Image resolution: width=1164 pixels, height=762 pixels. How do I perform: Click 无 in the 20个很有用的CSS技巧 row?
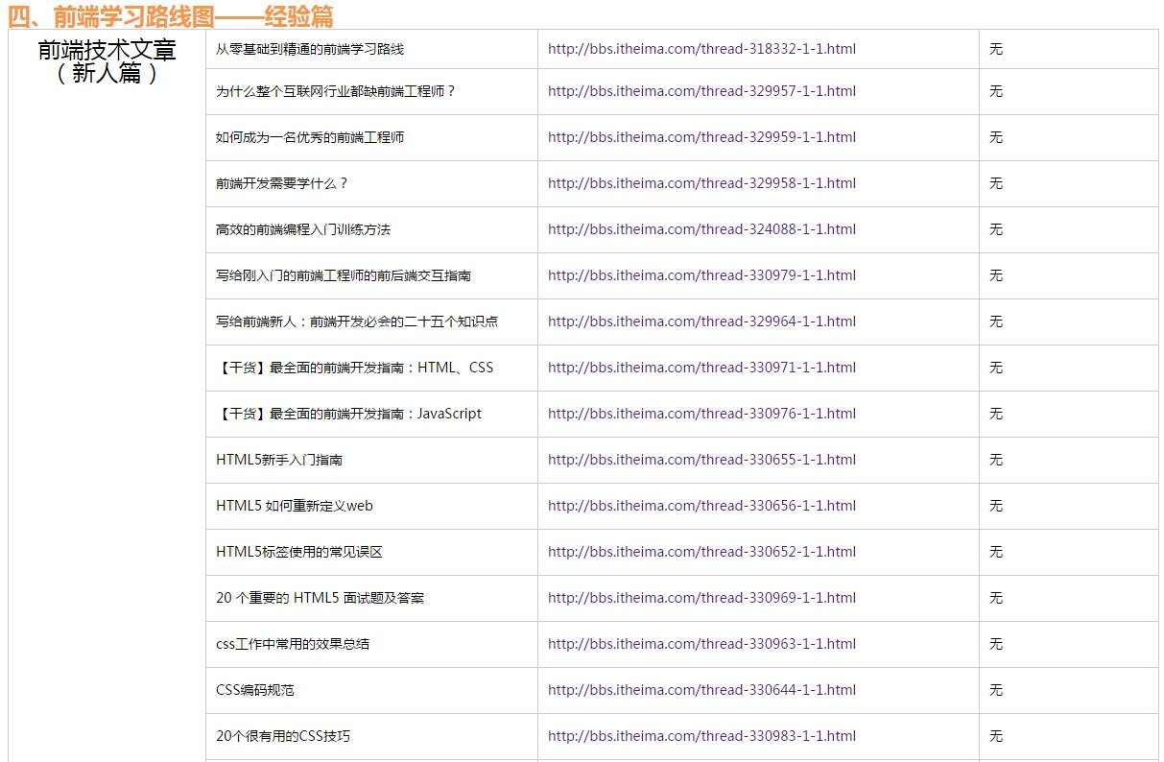pyautogui.click(x=996, y=736)
